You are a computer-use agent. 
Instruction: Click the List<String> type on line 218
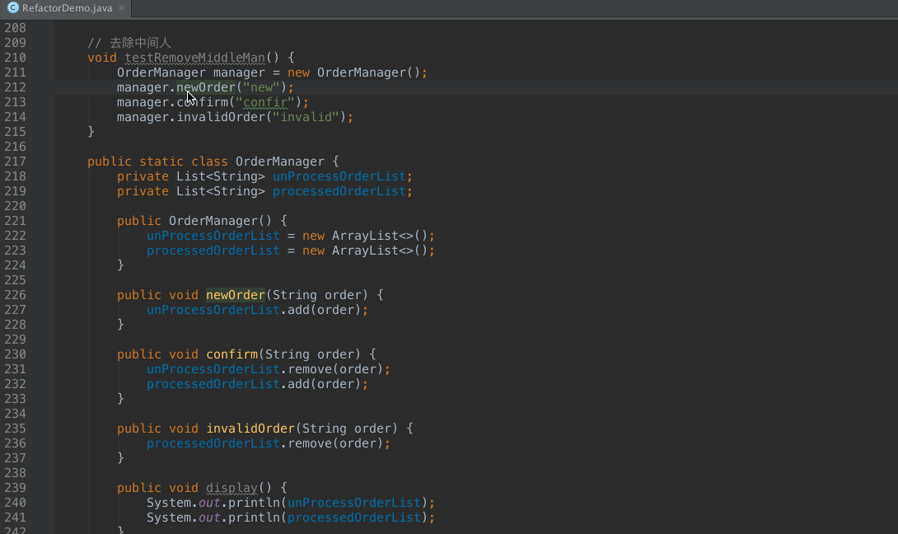point(221,176)
